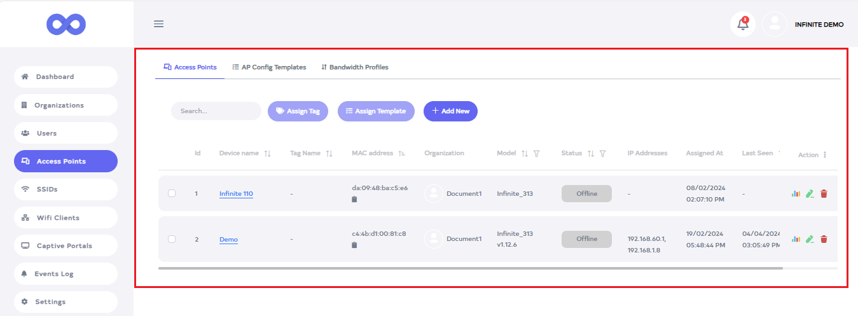Sort the table by MAC address

pos(402,153)
